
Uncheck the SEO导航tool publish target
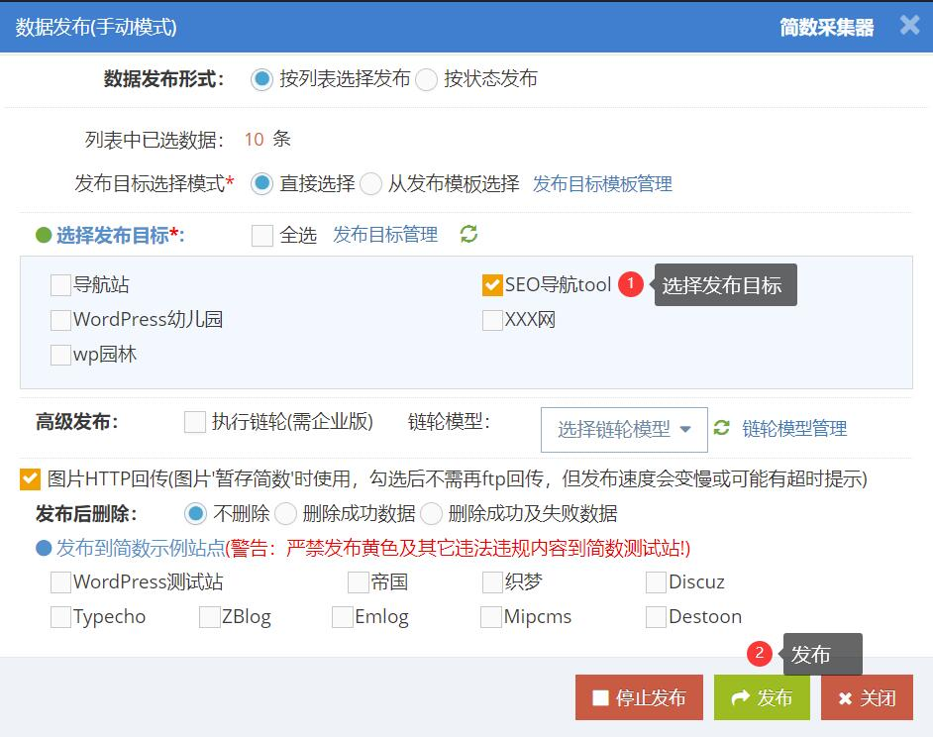[492, 285]
